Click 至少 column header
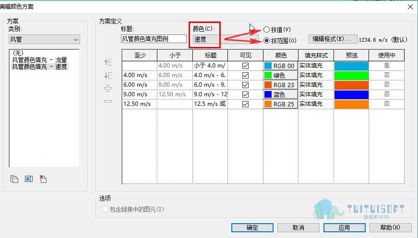Image resolution: width=418 pixels, height=238 pixels. tap(140, 56)
